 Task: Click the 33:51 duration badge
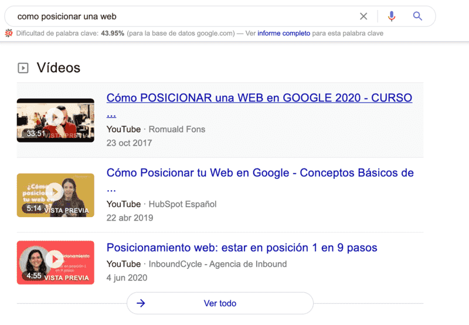[x=35, y=134]
